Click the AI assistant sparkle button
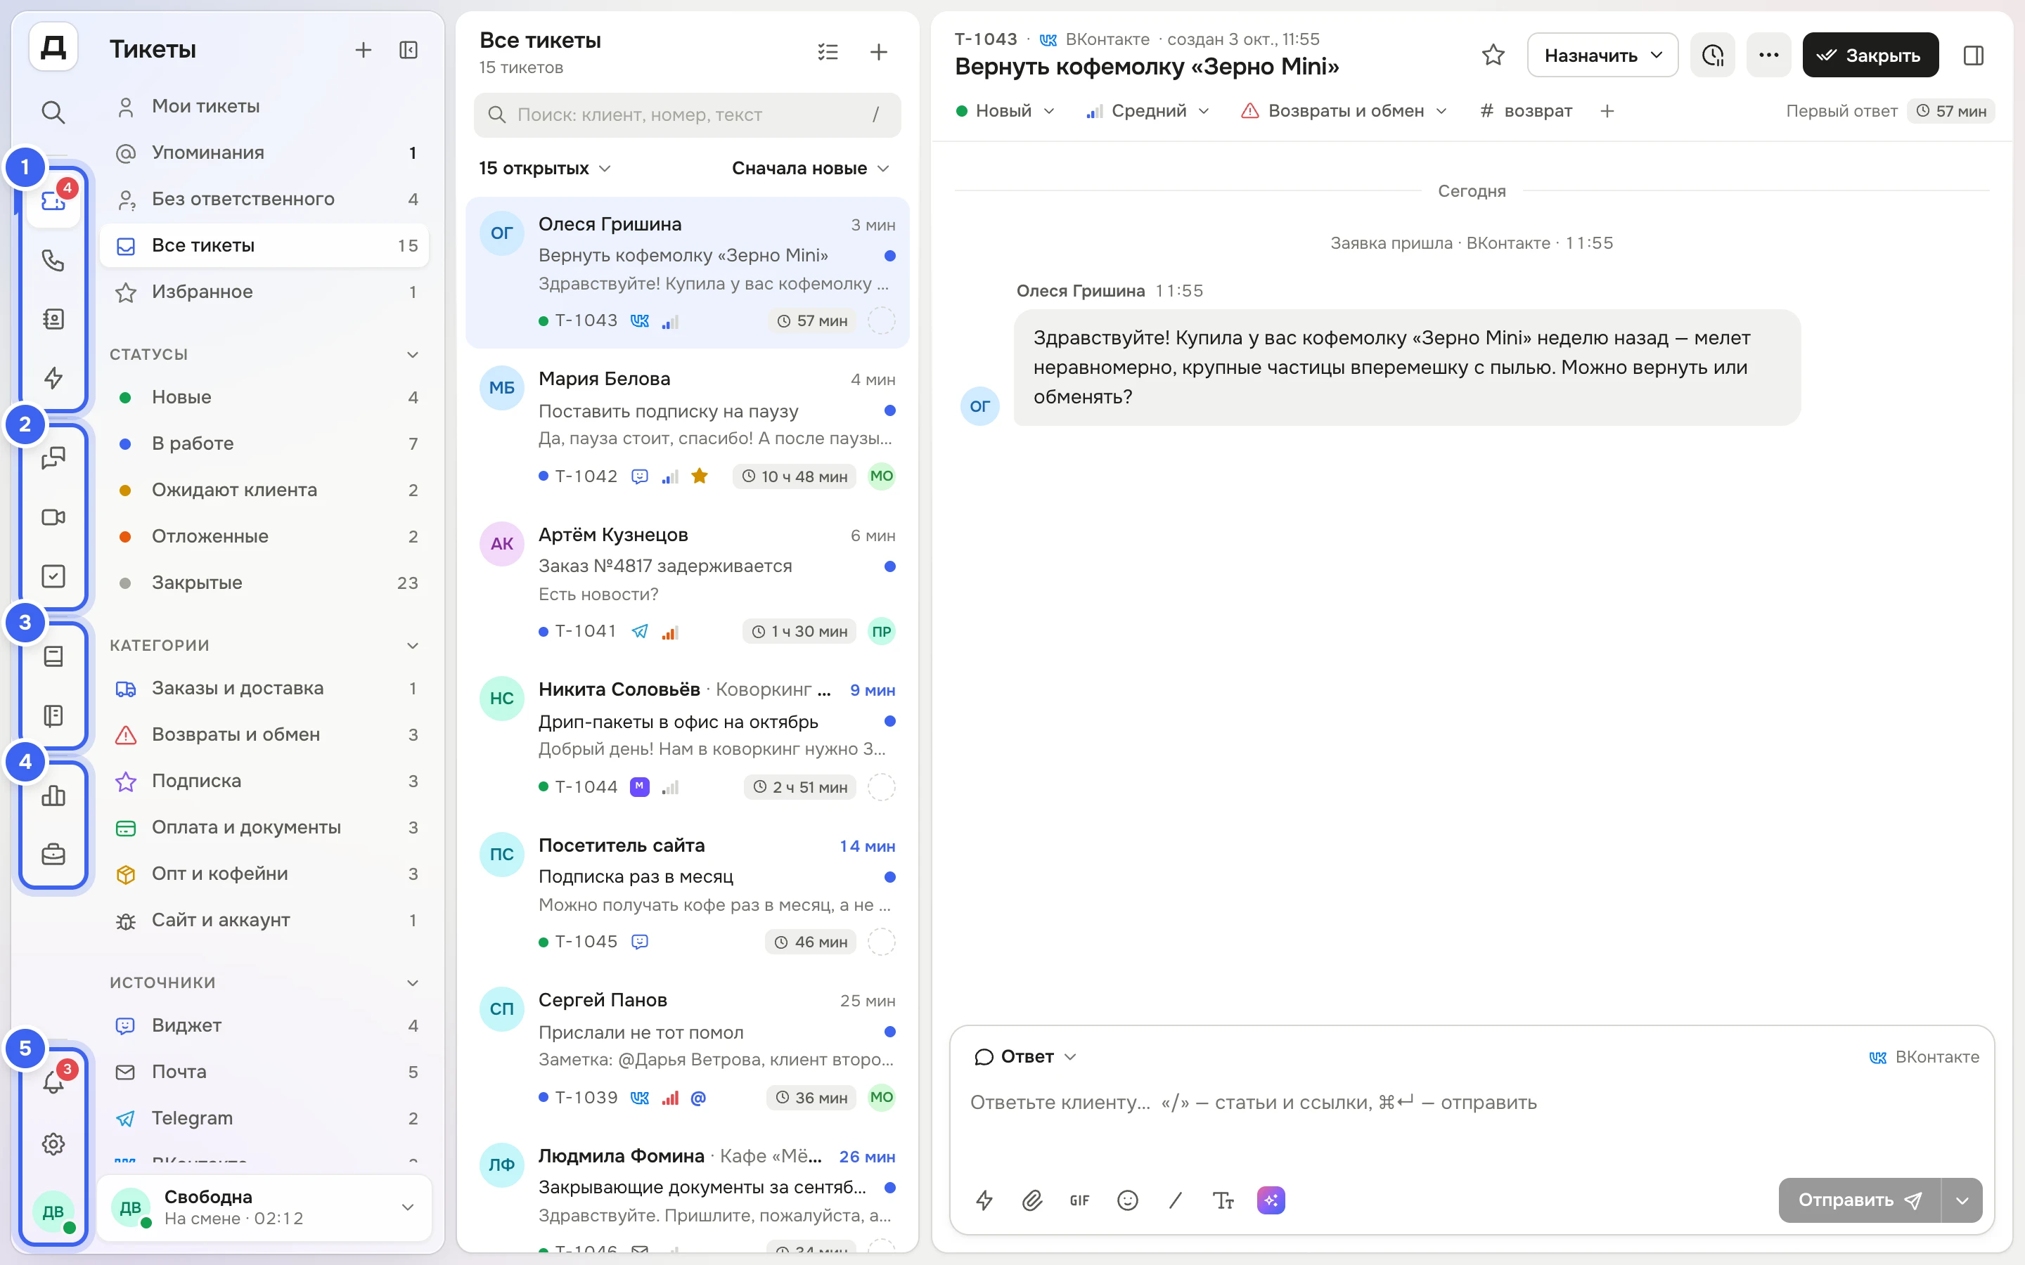This screenshot has height=1265, width=2025. [x=1271, y=1200]
